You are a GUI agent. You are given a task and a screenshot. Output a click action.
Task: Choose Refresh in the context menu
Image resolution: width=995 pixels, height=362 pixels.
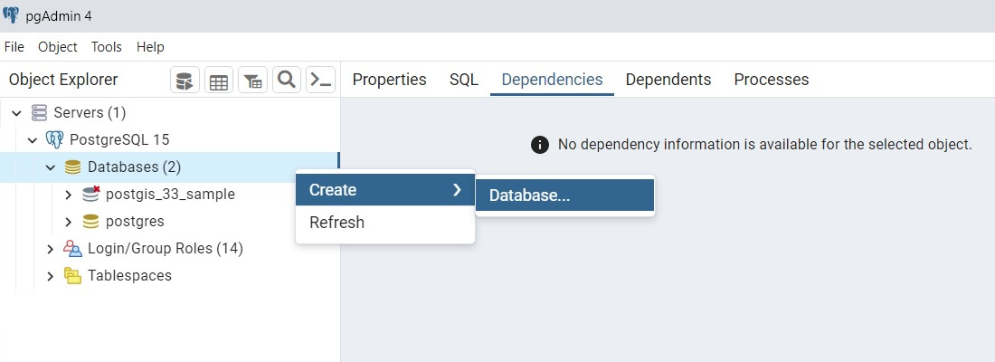[x=385, y=223]
